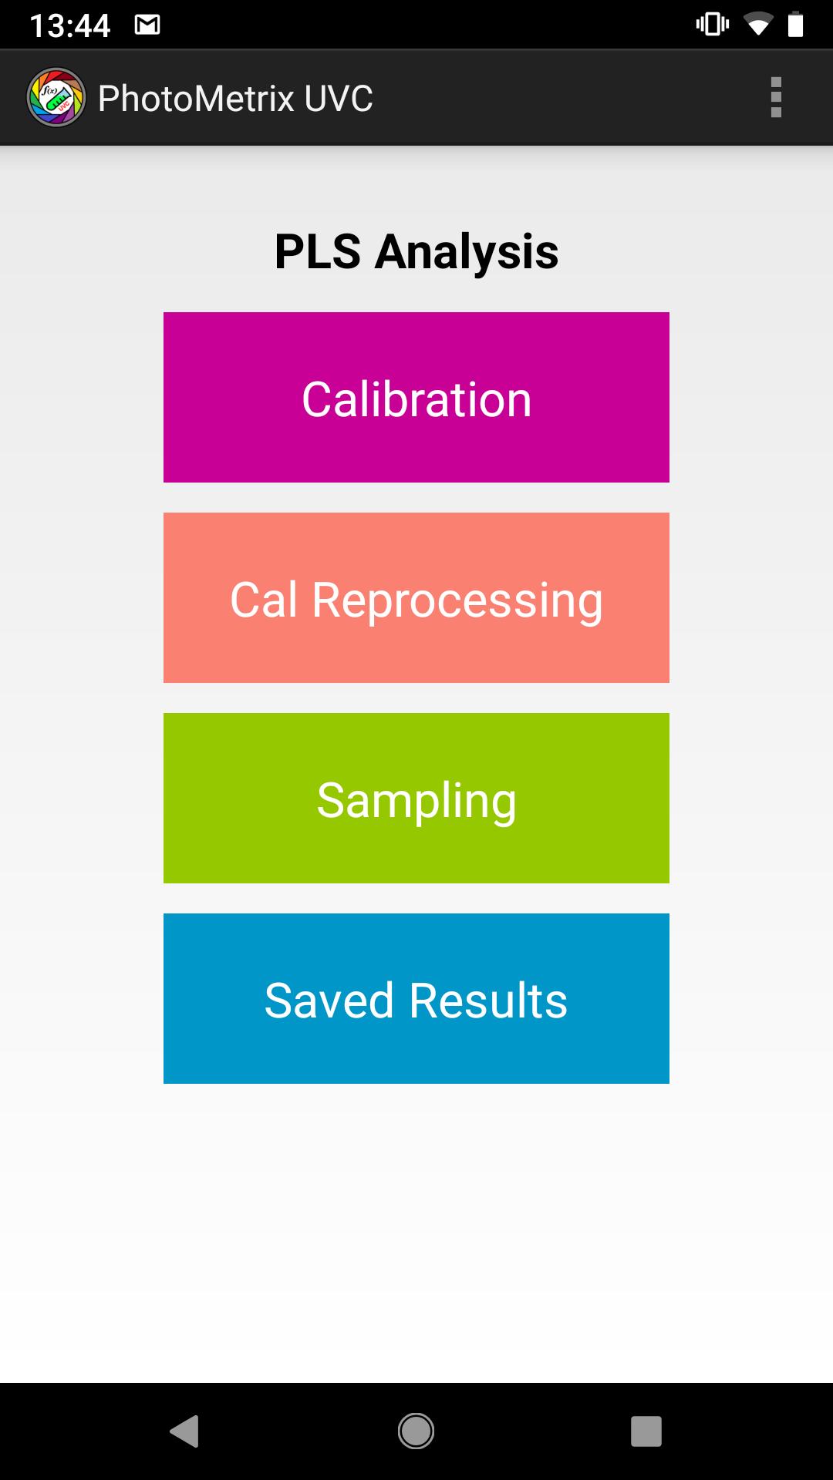Tap the Android back navigation arrow
The height and width of the screenshot is (1480, 833).
click(184, 1431)
